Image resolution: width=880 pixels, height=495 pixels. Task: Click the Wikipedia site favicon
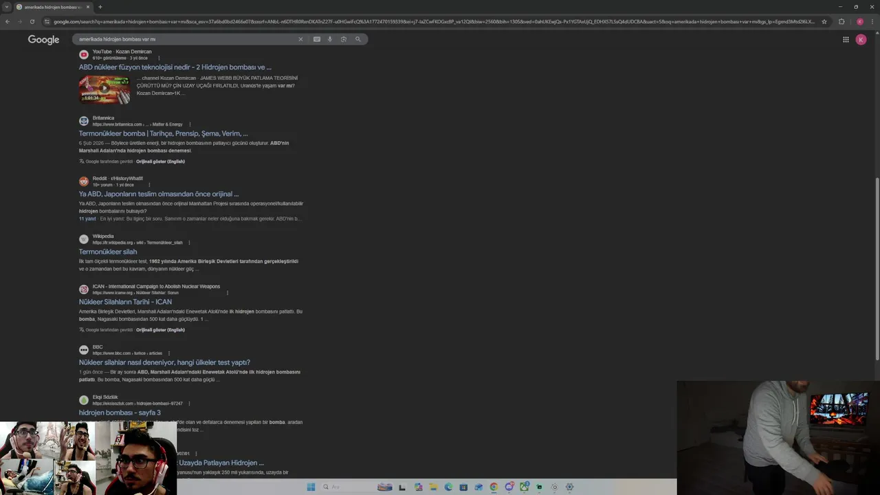[84, 239]
